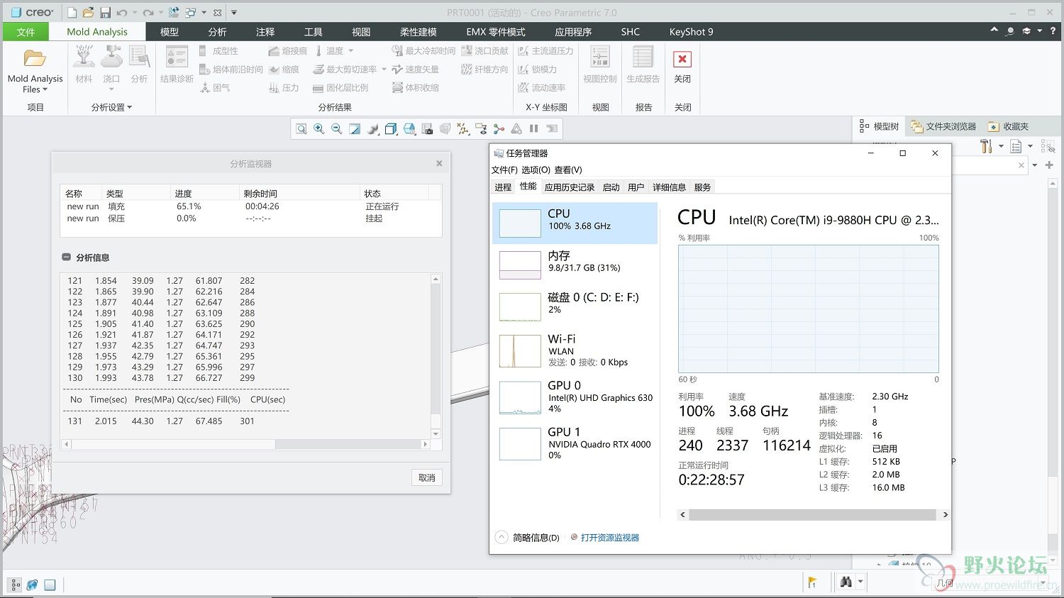Image resolution: width=1064 pixels, height=598 pixels.
Task: Click the 速度矢量 velocity vector item
Action: pos(415,70)
